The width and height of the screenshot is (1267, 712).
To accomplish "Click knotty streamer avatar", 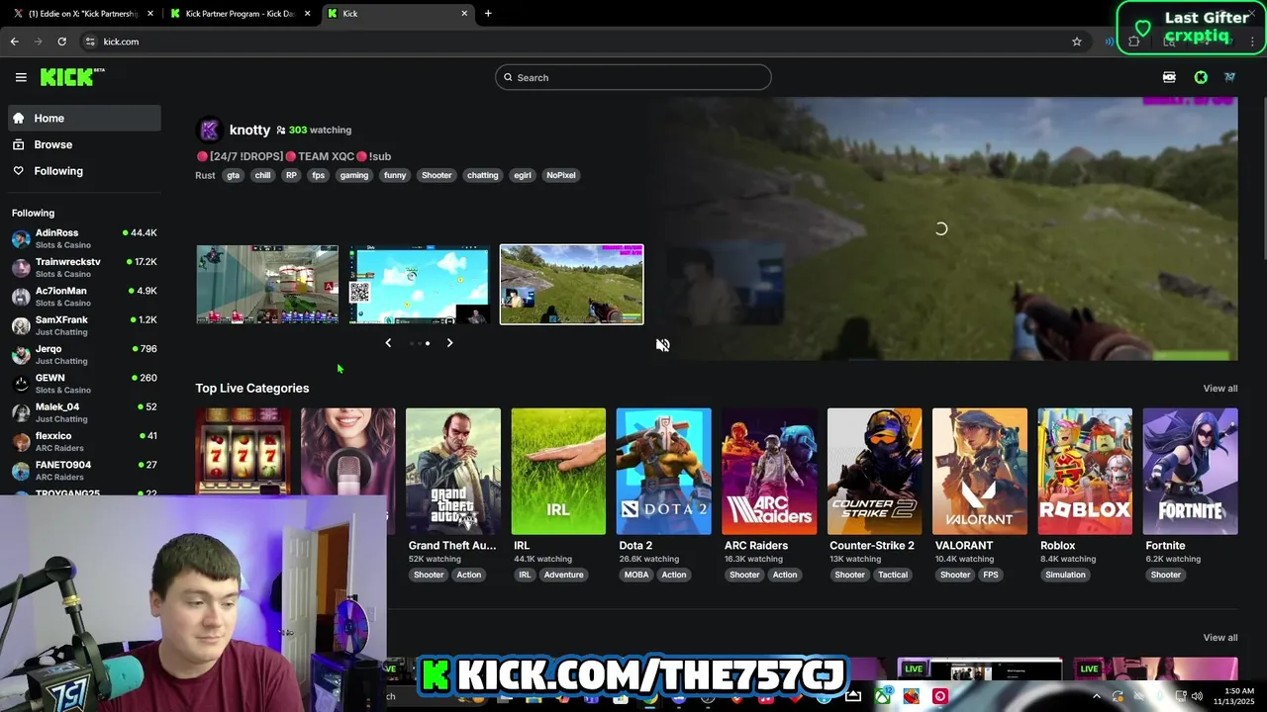I will 209,130.
